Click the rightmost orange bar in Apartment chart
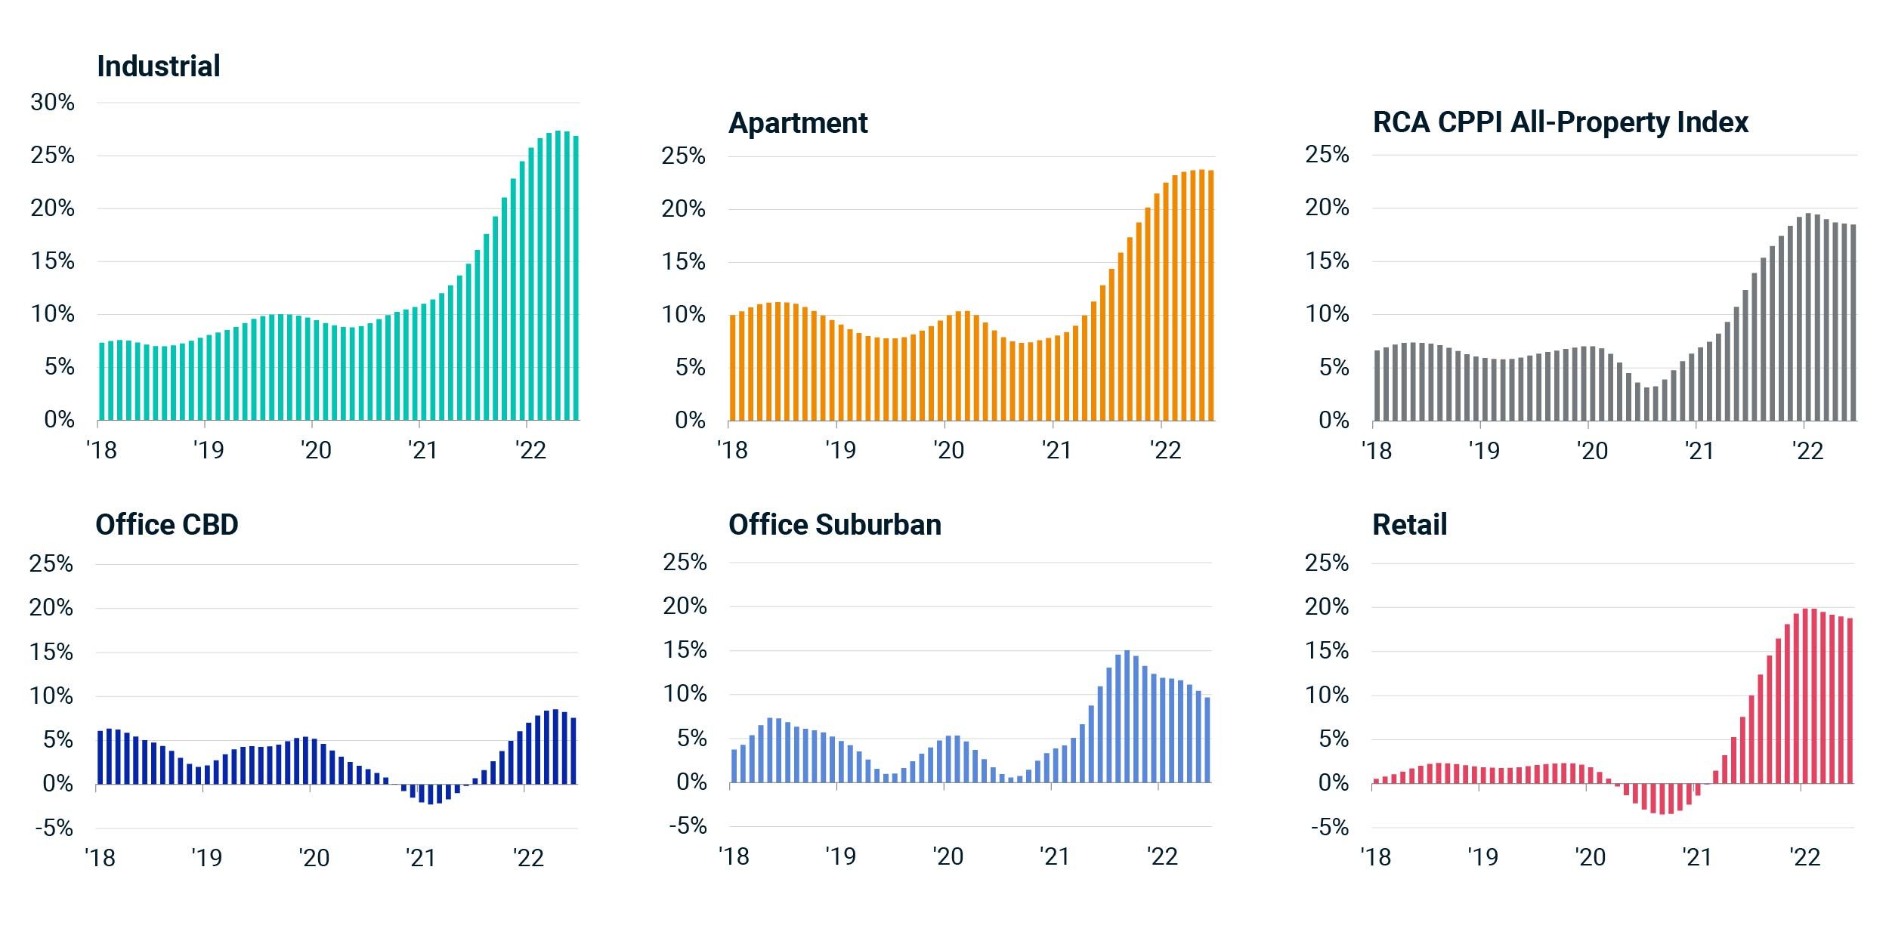The width and height of the screenshot is (1889, 944). (x=1211, y=295)
